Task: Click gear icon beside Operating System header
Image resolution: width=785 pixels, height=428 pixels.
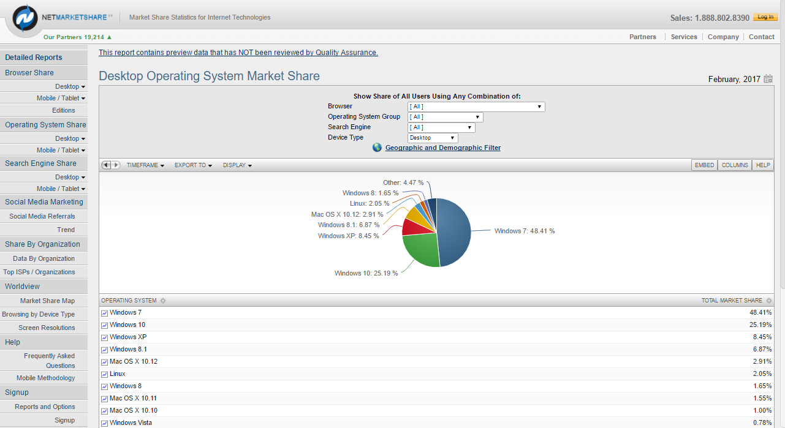Action: pos(162,301)
